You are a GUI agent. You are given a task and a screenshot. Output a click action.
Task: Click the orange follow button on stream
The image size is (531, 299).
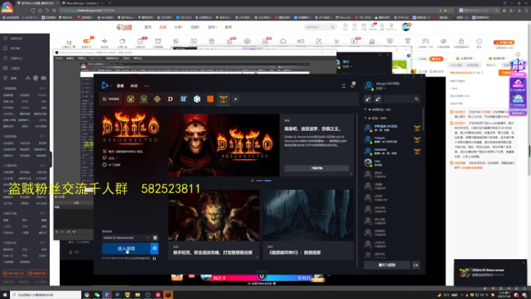pyautogui.click(x=436, y=58)
